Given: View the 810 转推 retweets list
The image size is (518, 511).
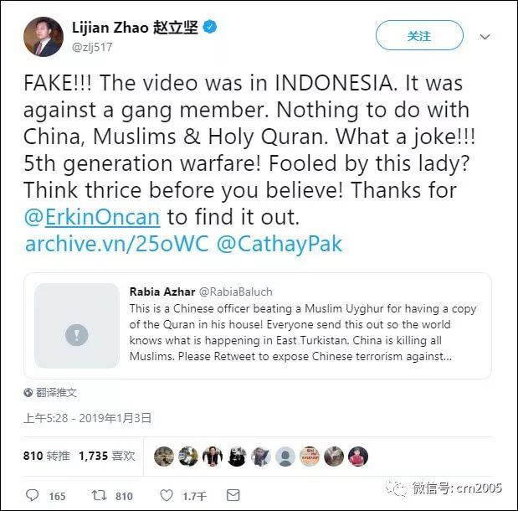Looking at the screenshot, I should [47, 456].
